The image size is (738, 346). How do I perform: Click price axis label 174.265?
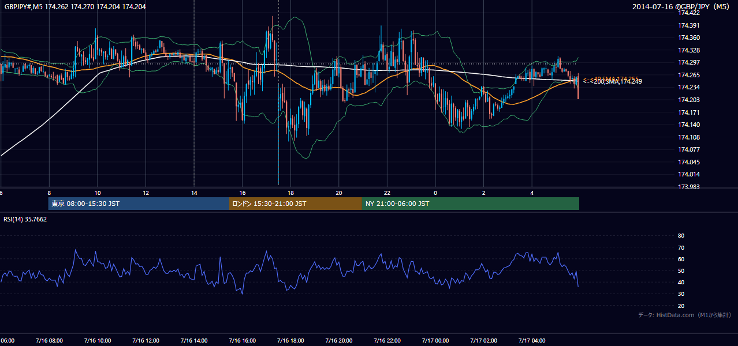point(690,75)
